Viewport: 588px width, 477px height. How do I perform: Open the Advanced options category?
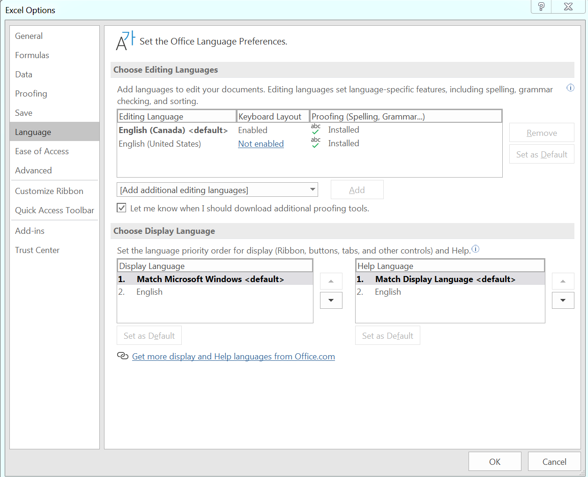pyautogui.click(x=54, y=171)
